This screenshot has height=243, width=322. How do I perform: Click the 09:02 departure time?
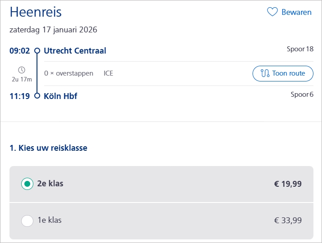click(20, 51)
